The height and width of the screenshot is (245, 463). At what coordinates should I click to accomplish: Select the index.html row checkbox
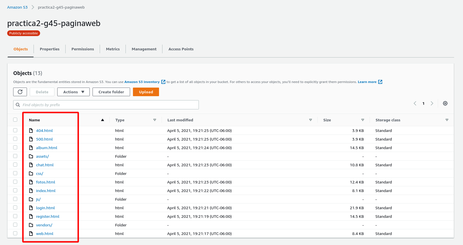[15, 190]
